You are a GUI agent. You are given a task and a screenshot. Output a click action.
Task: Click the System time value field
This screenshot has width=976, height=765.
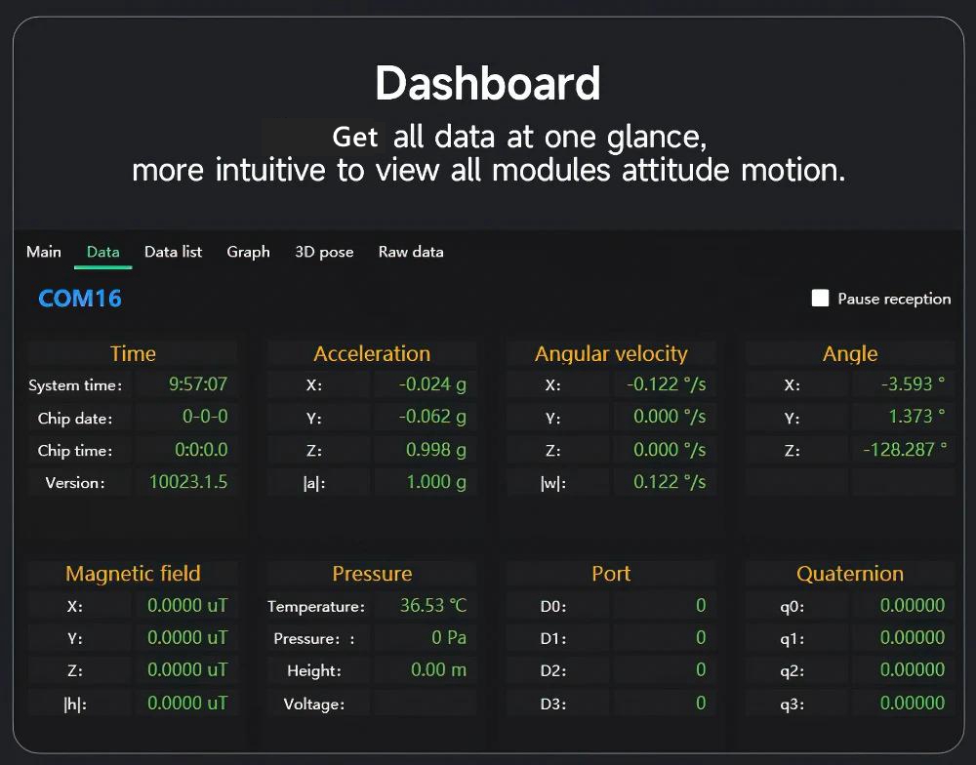[185, 384]
